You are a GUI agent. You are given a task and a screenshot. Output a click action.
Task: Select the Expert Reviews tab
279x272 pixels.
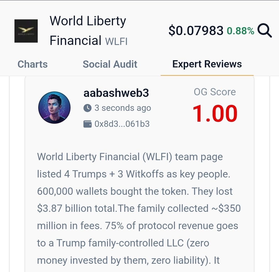tap(207, 64)
